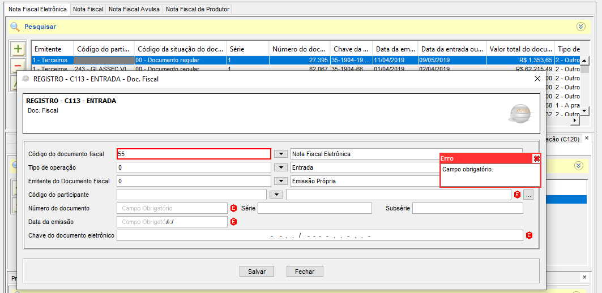Click error icon beside Código do participante
The width and height of the screenshot is (602, 293).
click(x=517, y=195)
